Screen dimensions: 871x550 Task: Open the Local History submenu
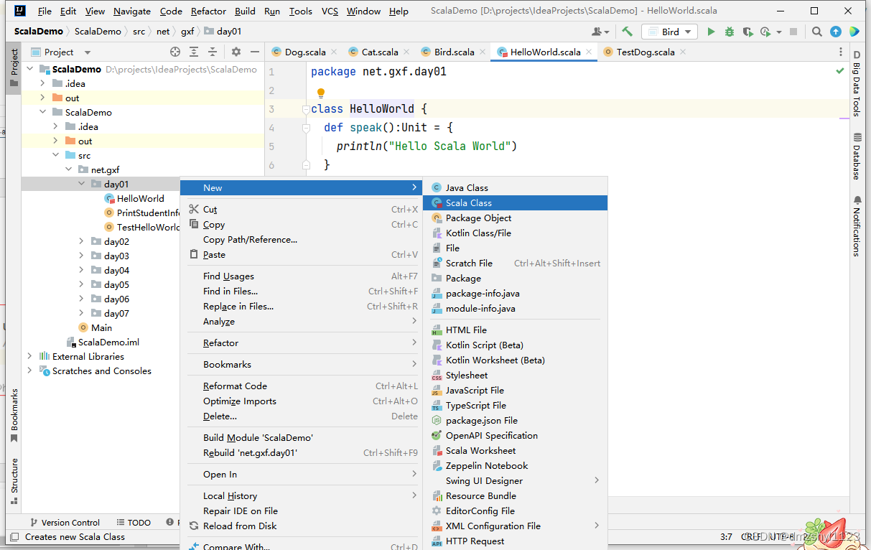point(301,496)
